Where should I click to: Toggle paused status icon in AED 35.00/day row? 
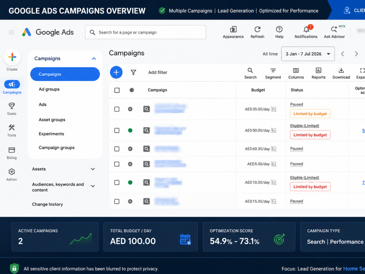130,109
